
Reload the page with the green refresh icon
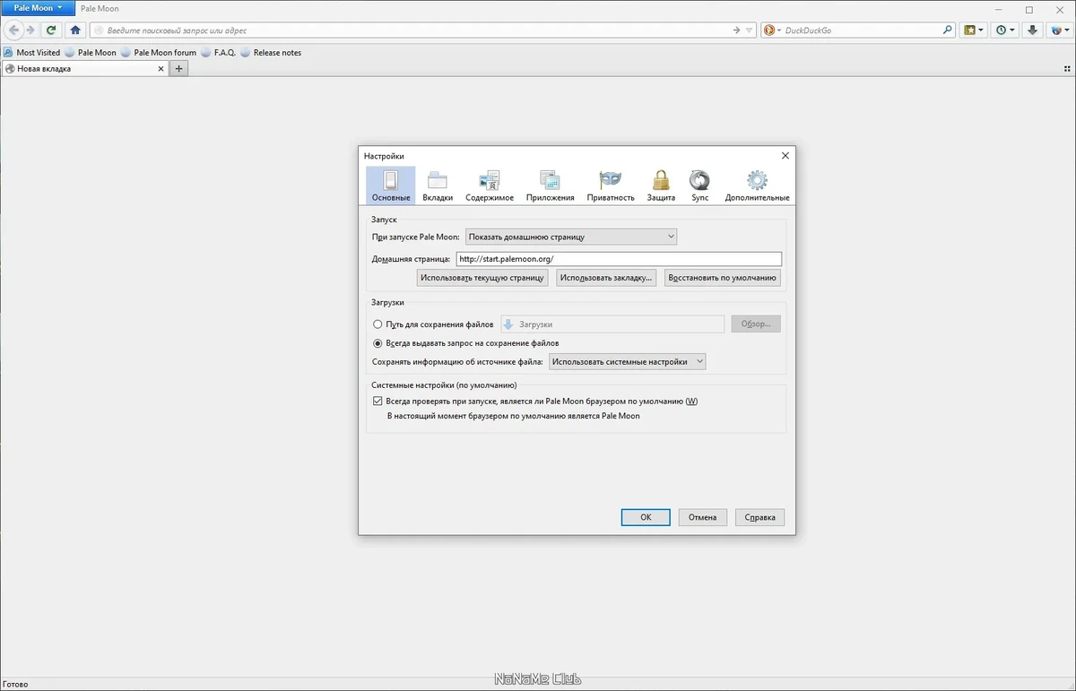(x=52, y=30)
